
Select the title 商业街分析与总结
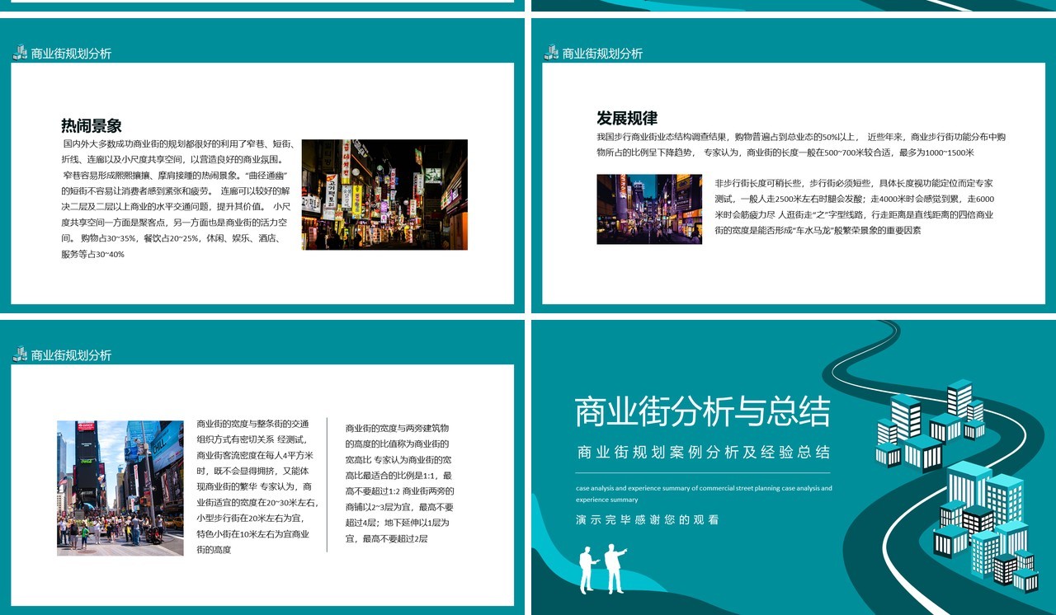coord(703,411)
